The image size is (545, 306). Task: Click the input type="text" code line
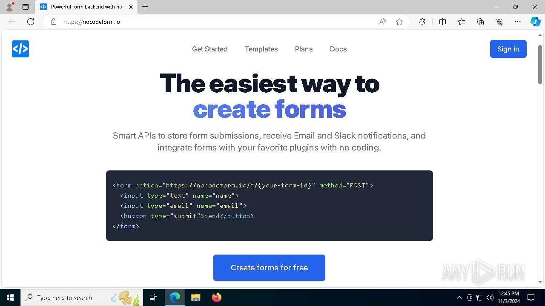179,195
